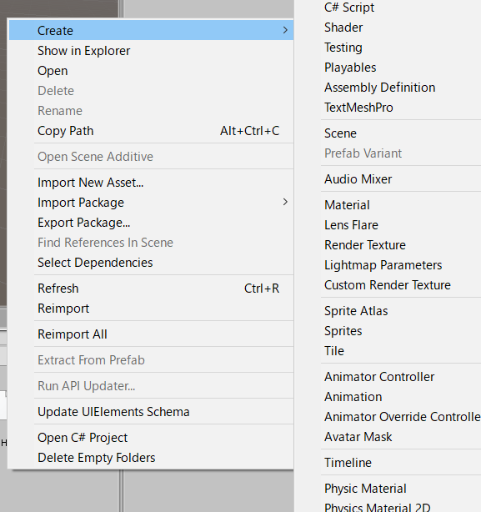Select Custom Render Texture
481x512 pixels.
[388, 285]
